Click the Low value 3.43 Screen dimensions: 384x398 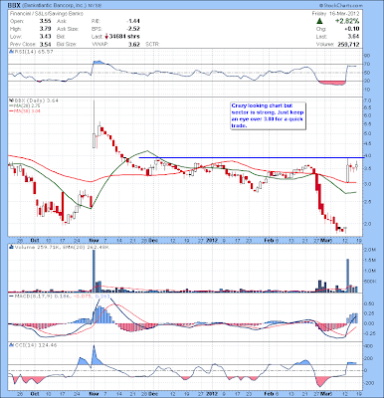point(45,37)
